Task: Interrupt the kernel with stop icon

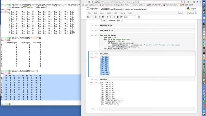Action: (x=118, y=17)
